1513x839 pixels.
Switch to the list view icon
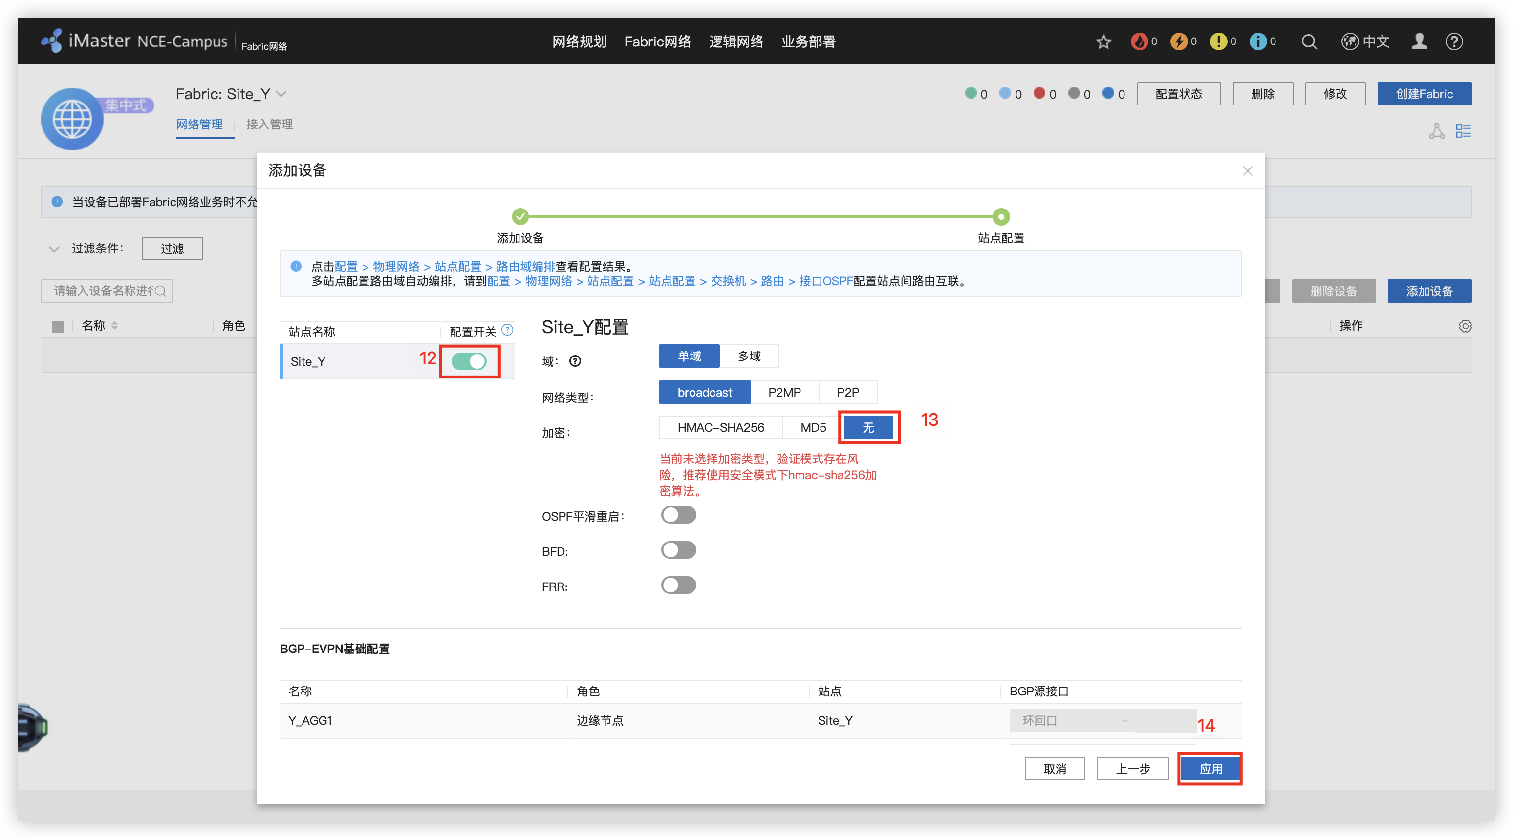(x=1463, y=131)
